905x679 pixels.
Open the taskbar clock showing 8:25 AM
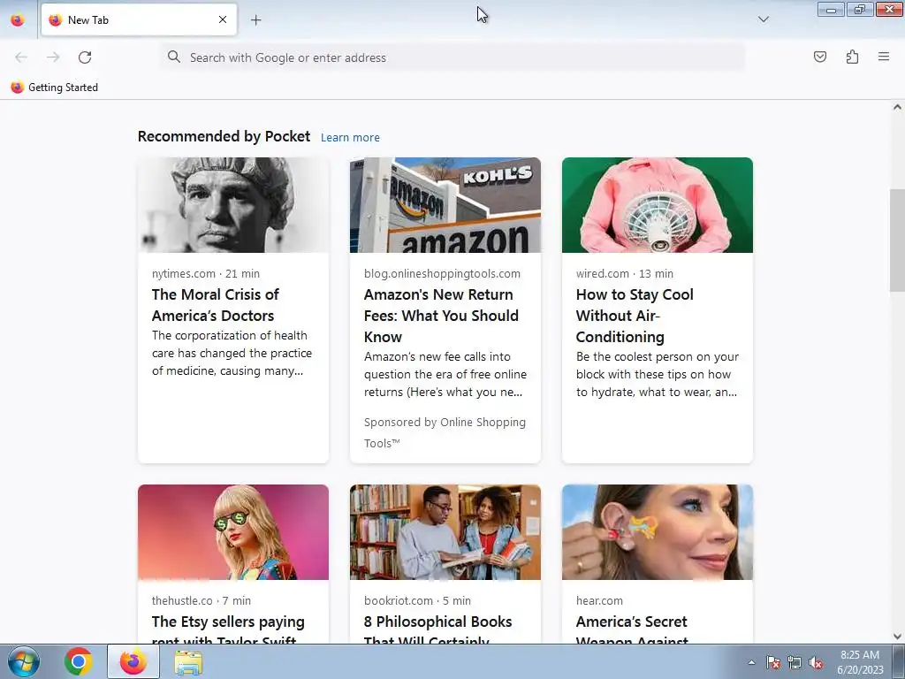tap(860, 662)
